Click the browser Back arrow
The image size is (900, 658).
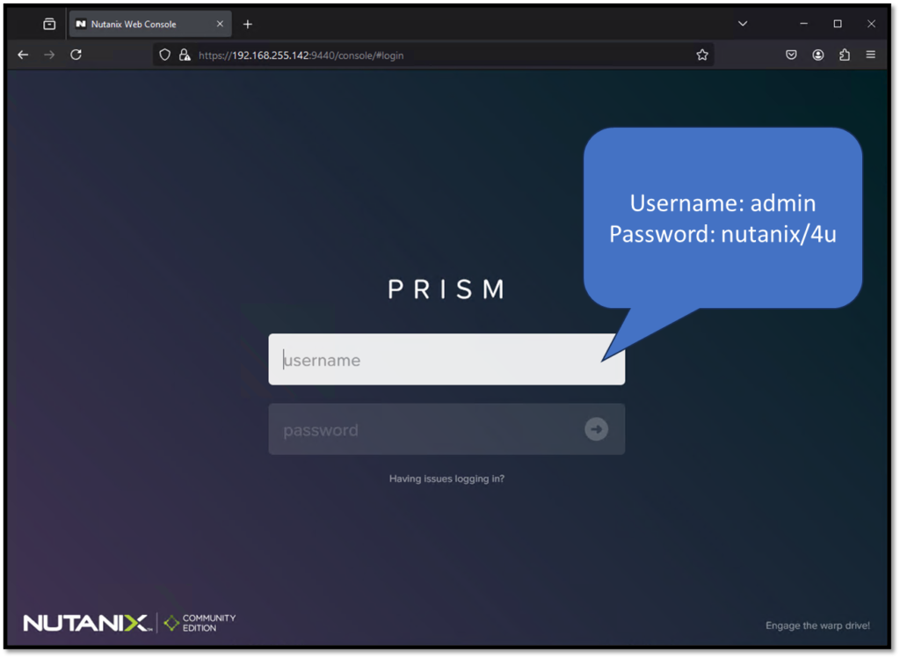[x=23, y=55]
